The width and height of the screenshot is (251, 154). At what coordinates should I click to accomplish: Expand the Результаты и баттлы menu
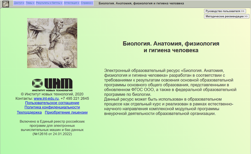(x=49, y=3)
